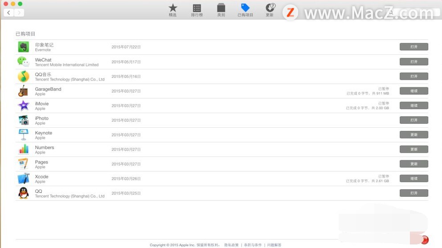Click the green zoom window button

(20, 4)
